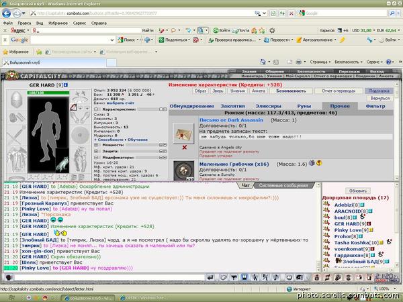
Task: Open the Системные сообщения chat tab
Action: click(283, 185)
